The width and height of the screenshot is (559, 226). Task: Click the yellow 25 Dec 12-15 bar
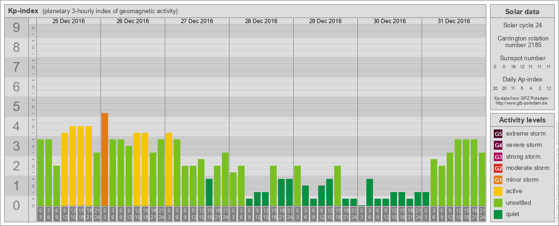73,166
